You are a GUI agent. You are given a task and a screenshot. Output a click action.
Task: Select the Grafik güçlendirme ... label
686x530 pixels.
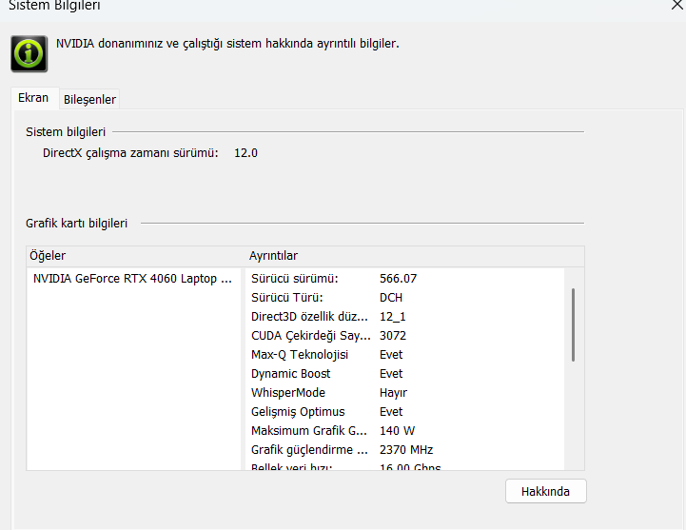coord(309,450)
